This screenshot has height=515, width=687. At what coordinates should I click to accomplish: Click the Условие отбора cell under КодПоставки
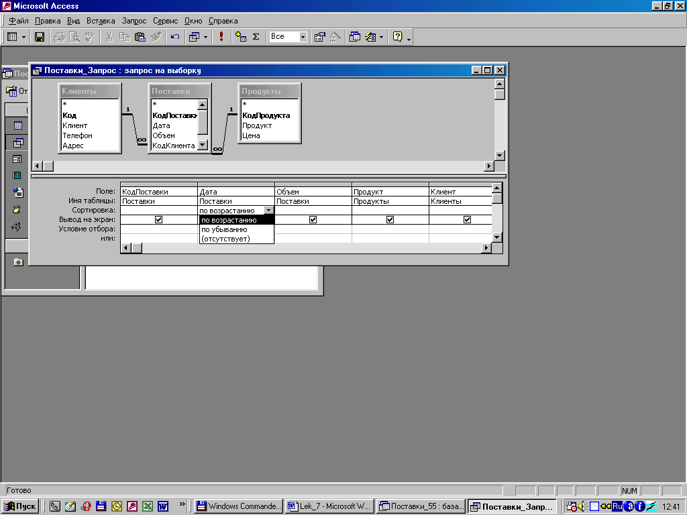pyautogui.click(x=158, y=229)
